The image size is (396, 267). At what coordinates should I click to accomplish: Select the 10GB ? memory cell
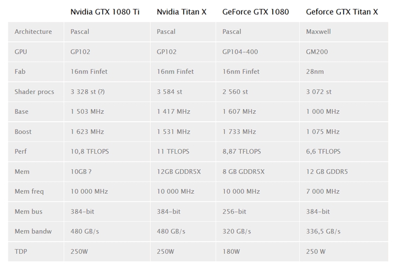(x=81, y=171)
